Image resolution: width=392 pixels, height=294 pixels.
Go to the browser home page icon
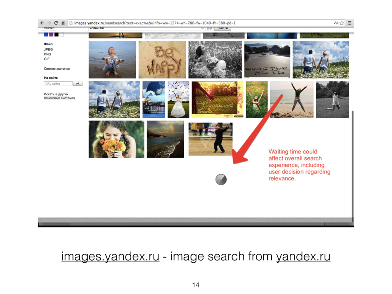tap(63, 23)
